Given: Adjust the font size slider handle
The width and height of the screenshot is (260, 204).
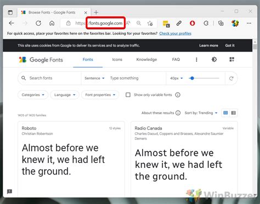Looking at the screenshot, I should tap(192, 78).
